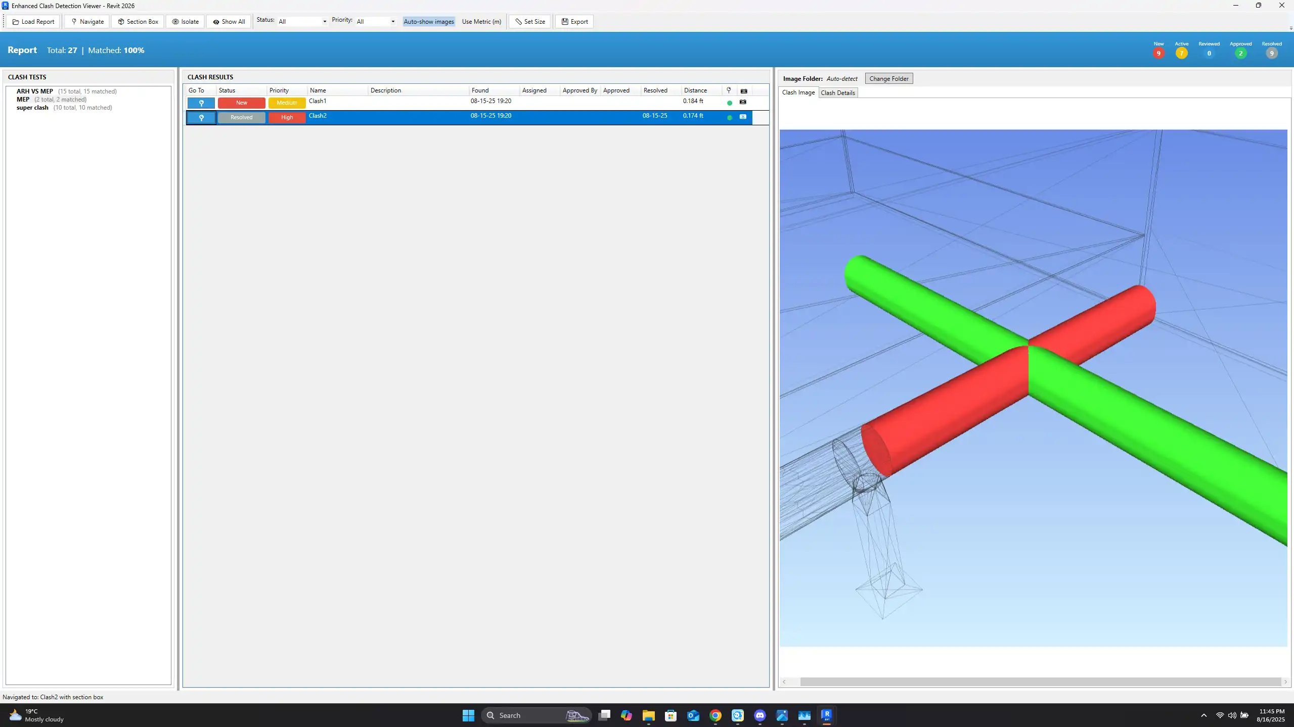Click the Resolved status circle counter
Viewport: 1294px width, 727px height.
pyautogui.click(x=1271, y=54)
